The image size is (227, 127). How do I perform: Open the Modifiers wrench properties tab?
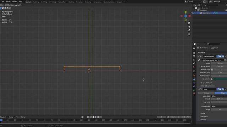pyautogui.click(x=194, y=79)
